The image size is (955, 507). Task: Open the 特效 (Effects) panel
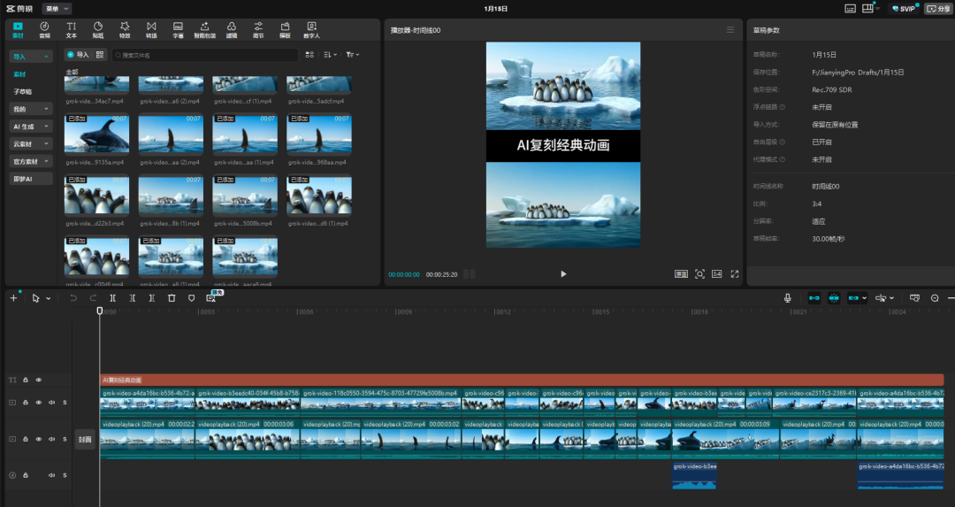[125, 30]
